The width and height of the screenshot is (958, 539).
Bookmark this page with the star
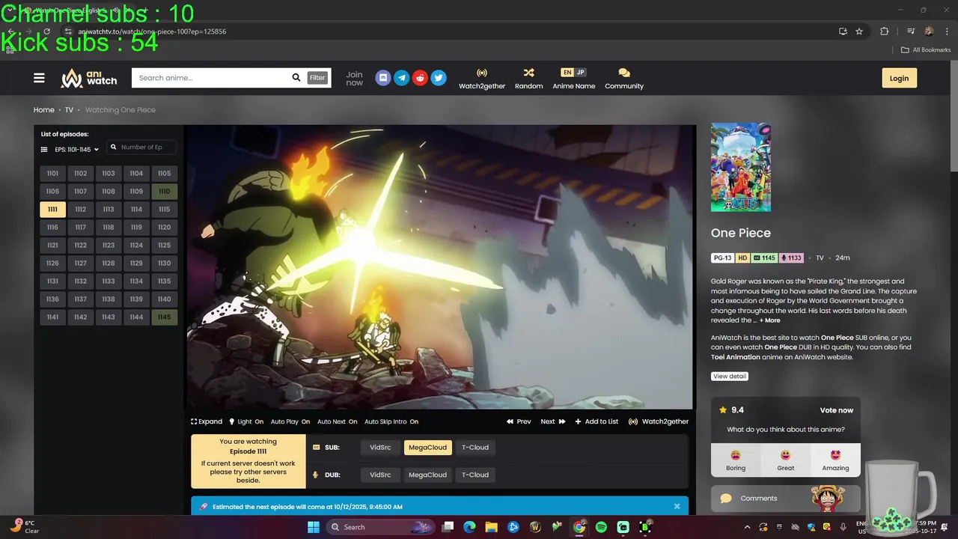pyautogui.click(x=859, y=31)
